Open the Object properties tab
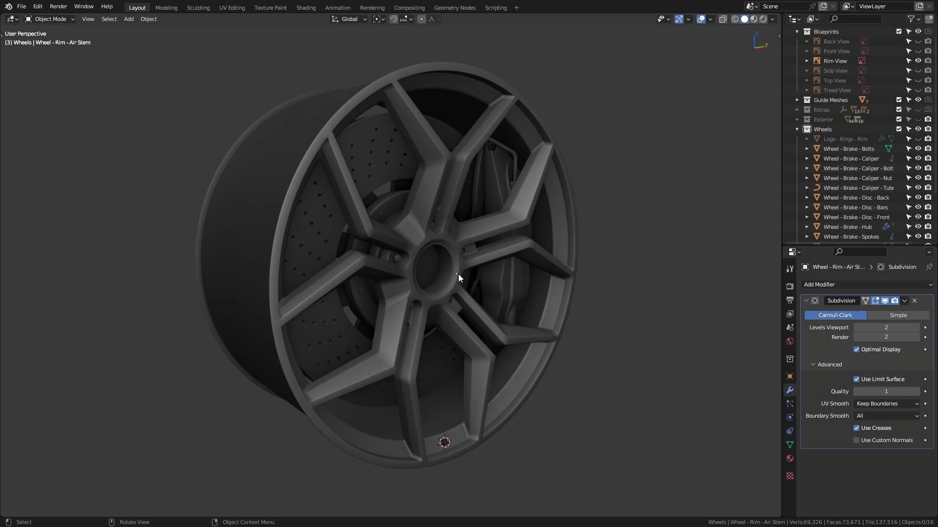Viewport: 938px width, 527px height. point(790,376)
